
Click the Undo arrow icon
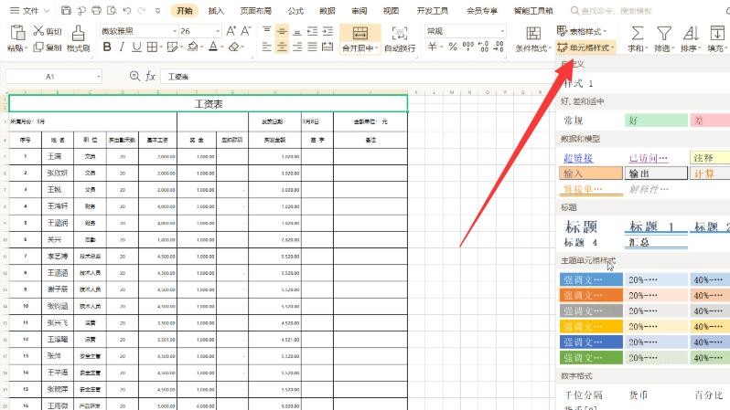pos(127,11)
